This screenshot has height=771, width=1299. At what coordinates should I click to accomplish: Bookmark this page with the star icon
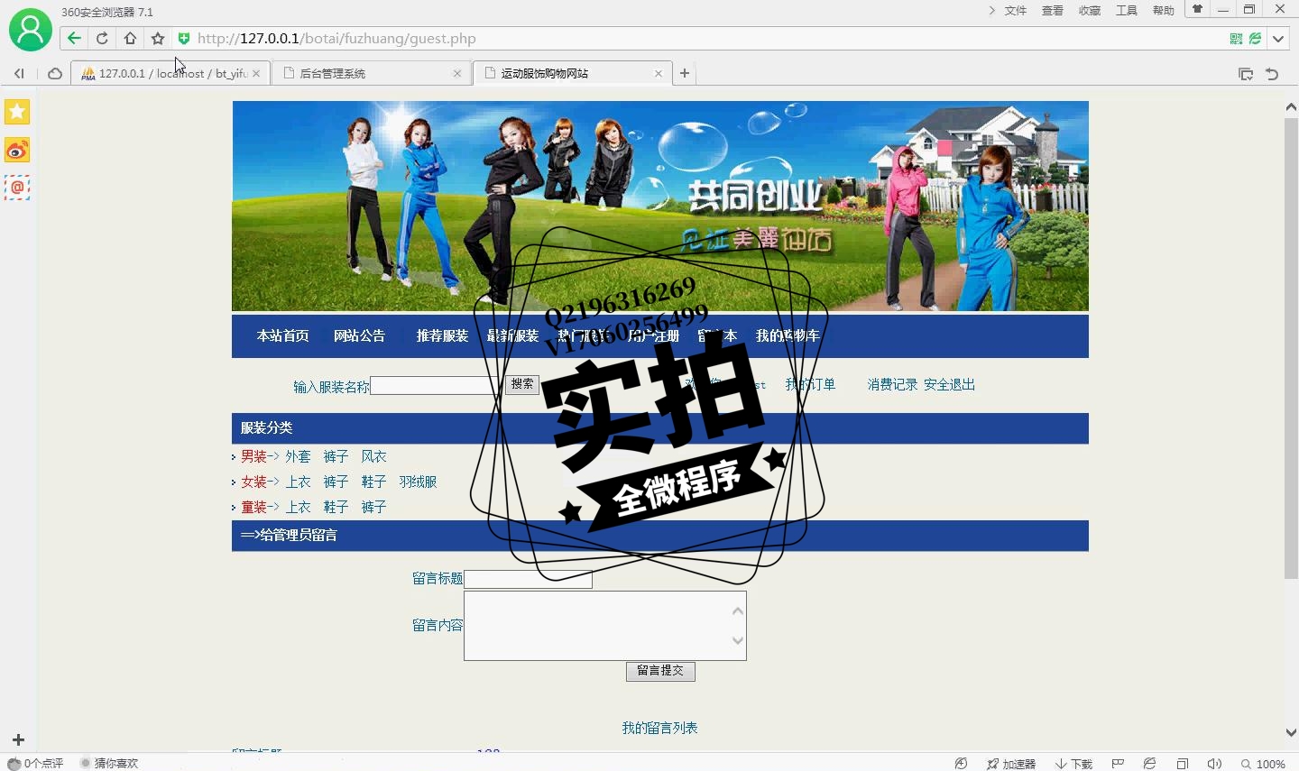coord(158,38)
